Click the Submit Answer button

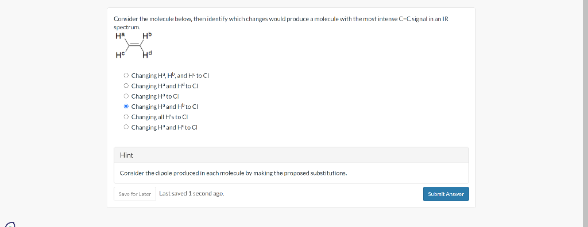[446, 194]
